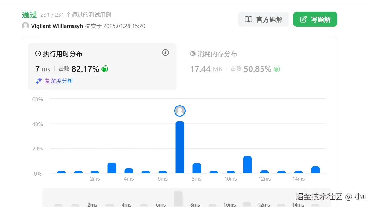Click the chip icon beside 消耗内存分布
Image resolution: width=373 pixels, height=207 pixels.
pos(193,54)
